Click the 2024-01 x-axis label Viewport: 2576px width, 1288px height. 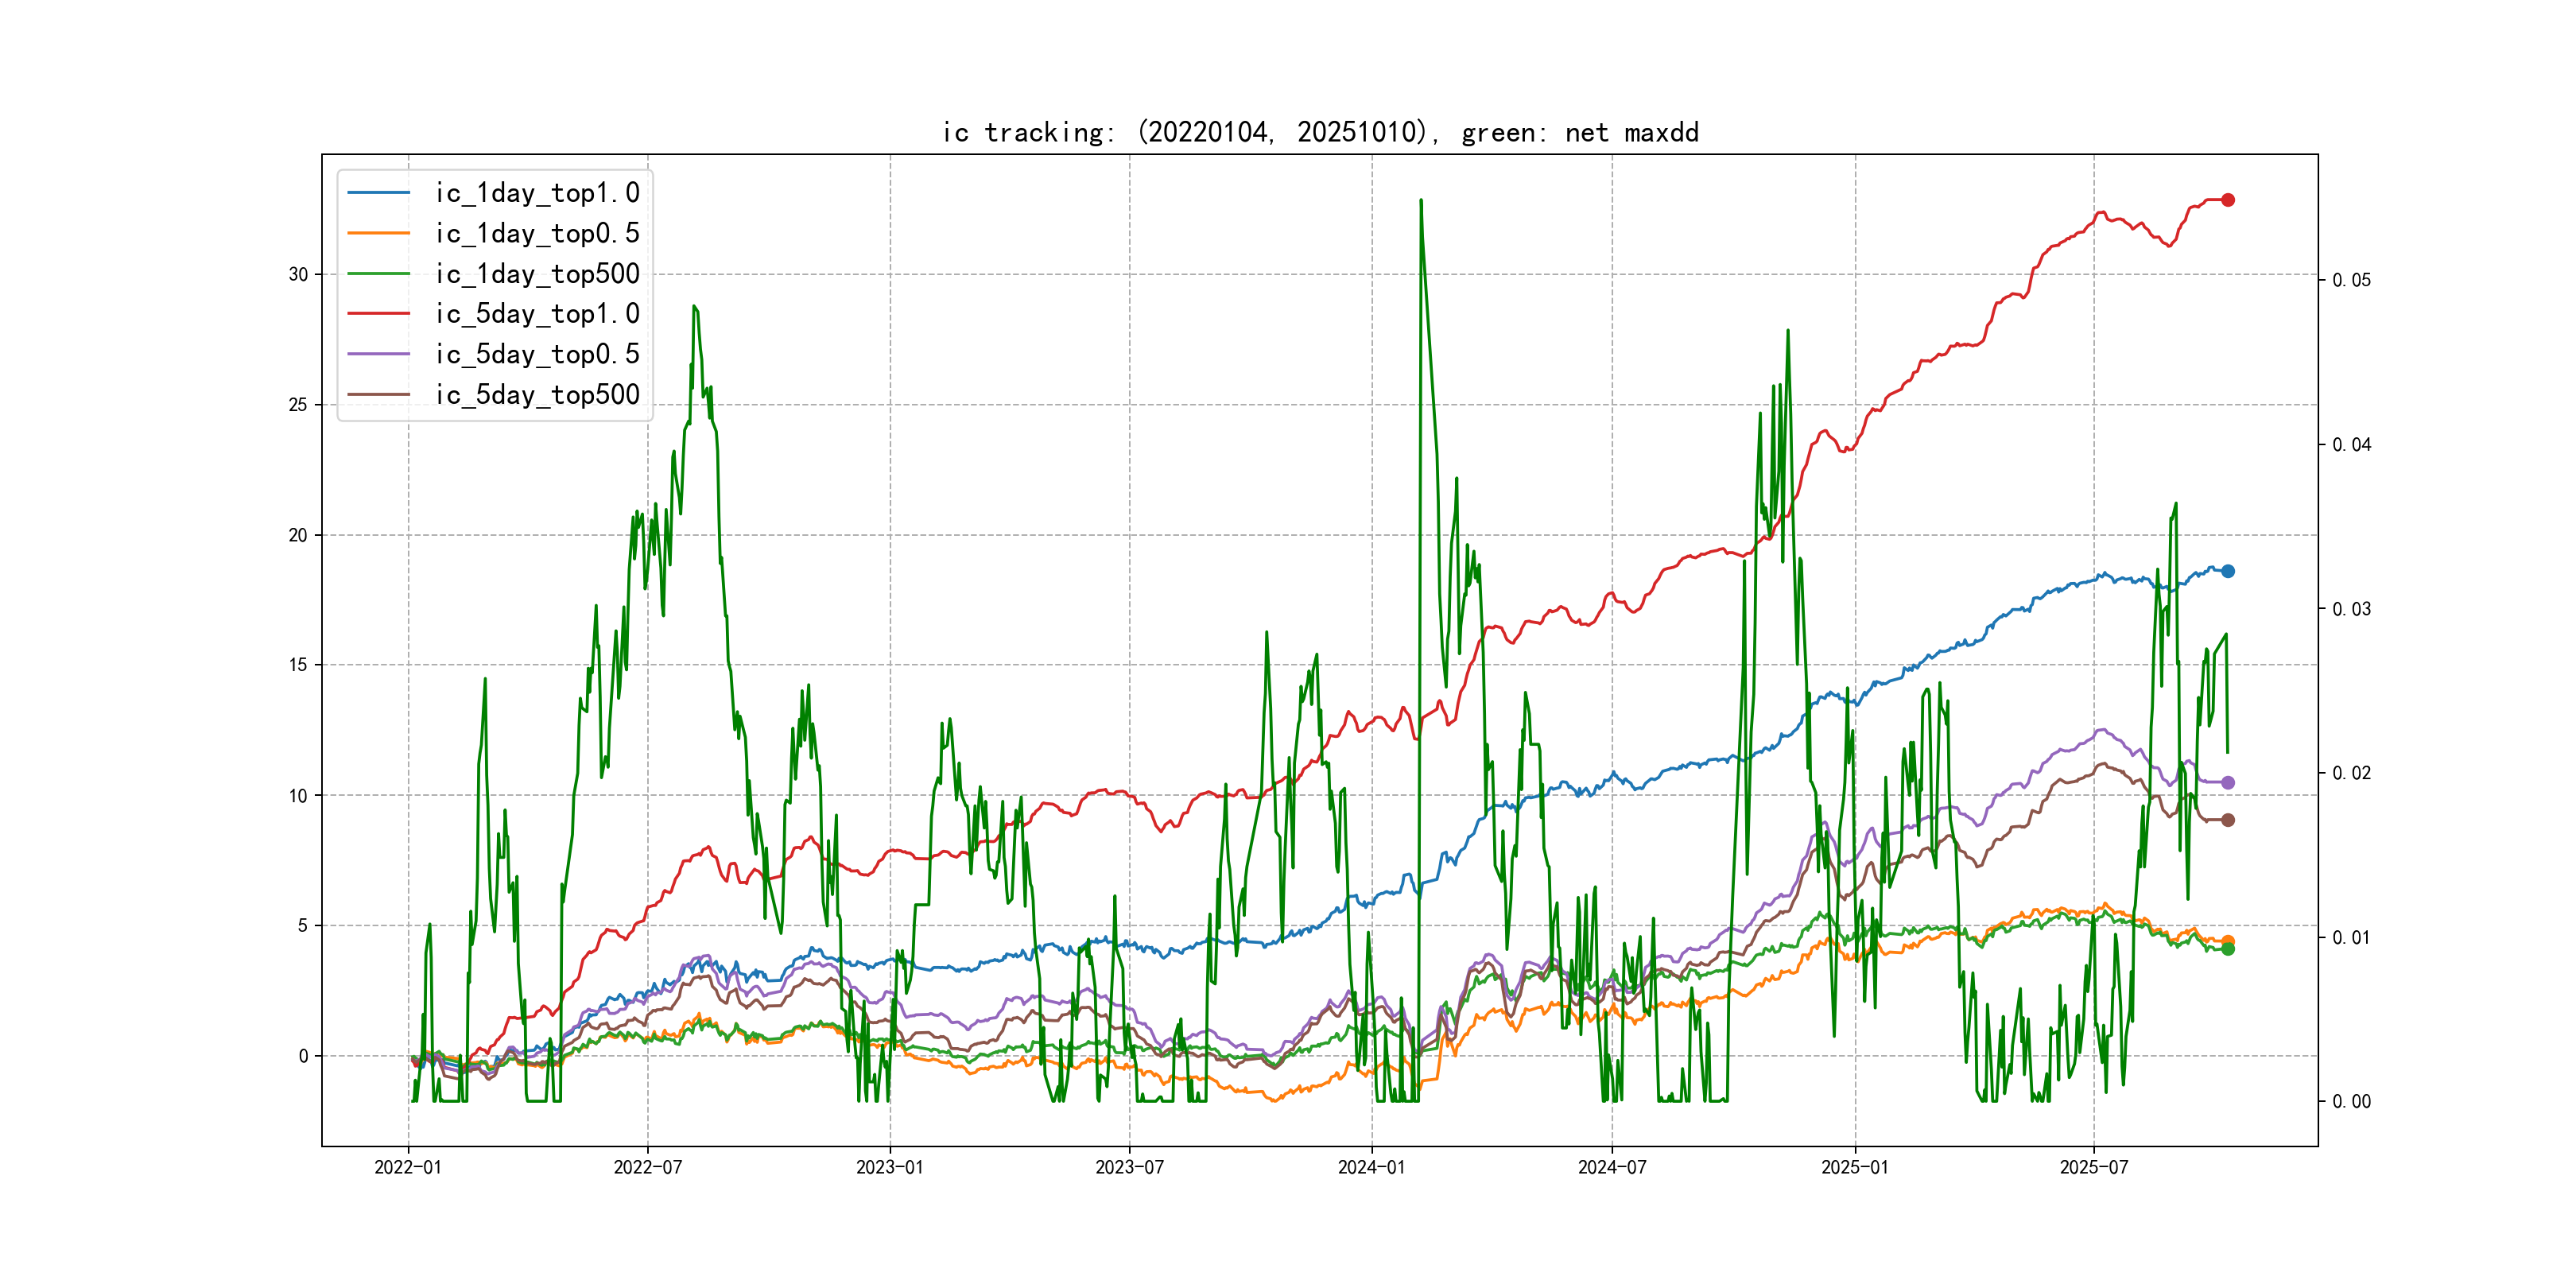pyautogui.click(x=1371, y=1167)
